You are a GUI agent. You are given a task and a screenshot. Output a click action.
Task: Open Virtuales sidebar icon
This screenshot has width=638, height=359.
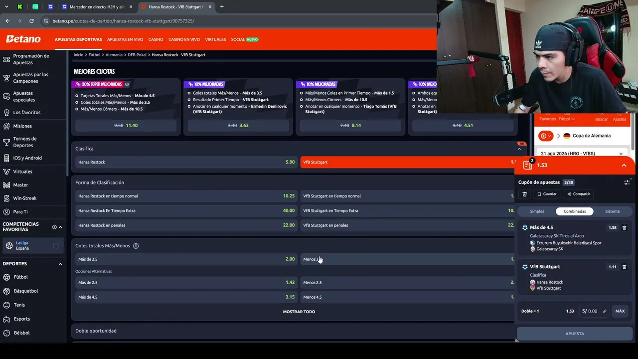tap(6, 172)
